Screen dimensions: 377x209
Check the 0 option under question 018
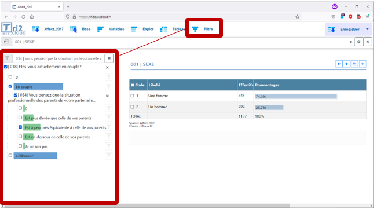10,77
